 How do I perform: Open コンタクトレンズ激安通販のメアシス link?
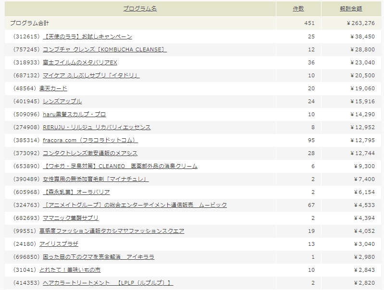[90, 154]
